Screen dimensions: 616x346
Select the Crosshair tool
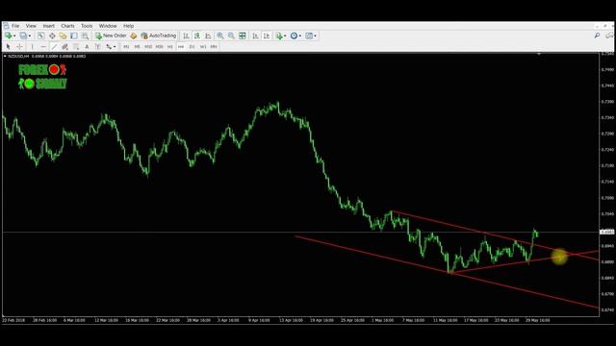19,47
